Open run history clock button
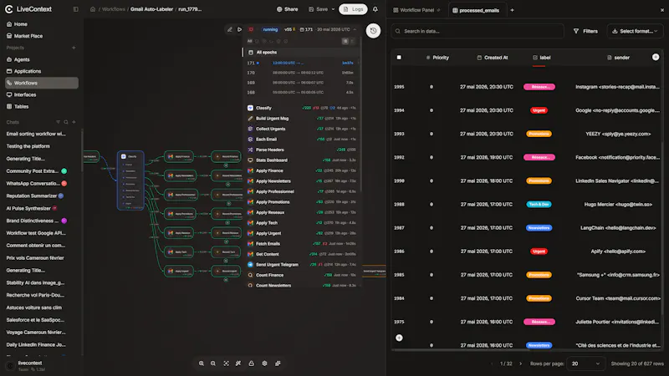 point(373,31)
